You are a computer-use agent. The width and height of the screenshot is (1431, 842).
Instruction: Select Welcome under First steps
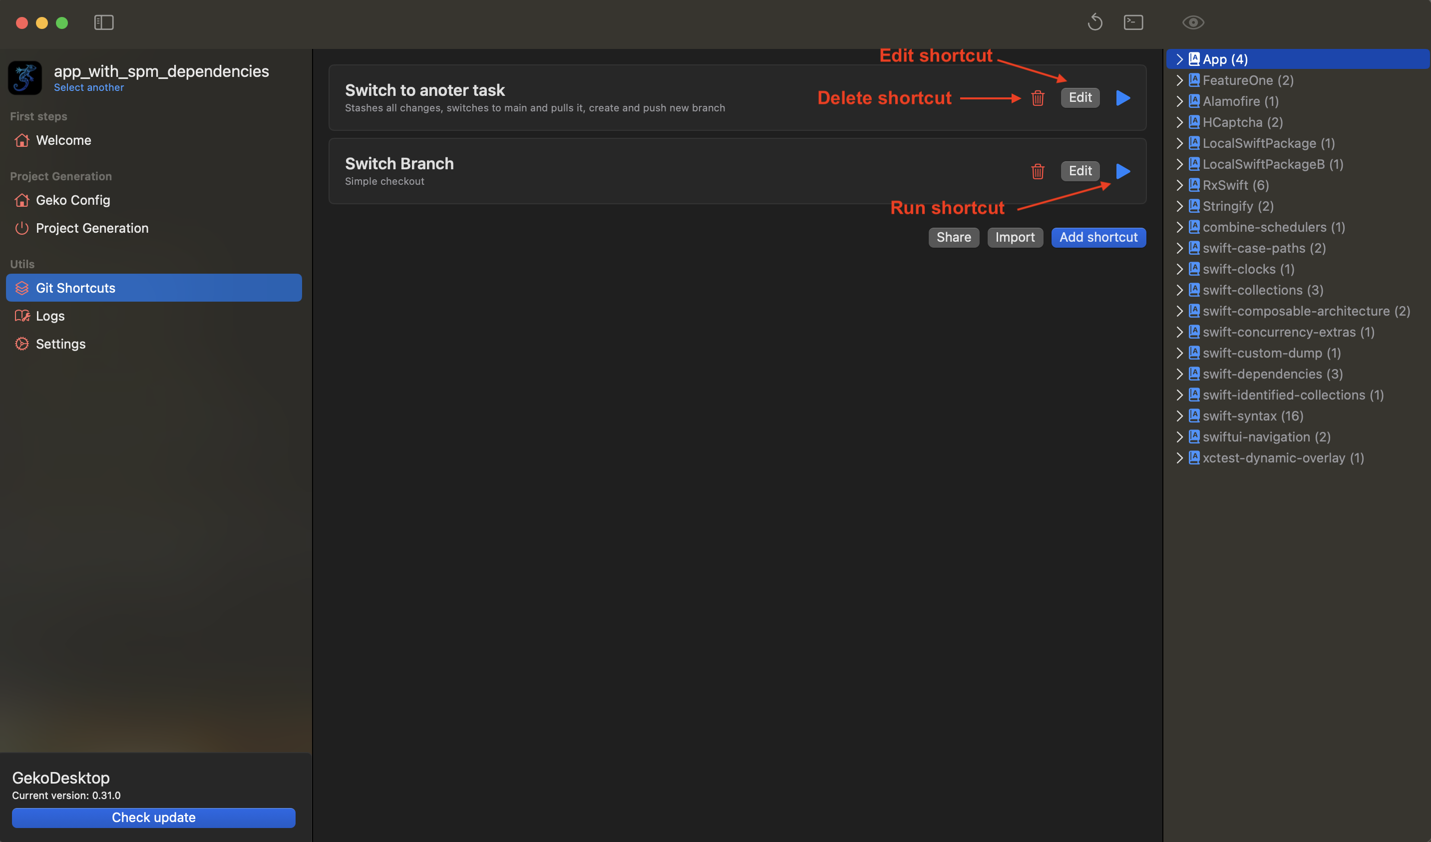click(x=63, y=140)
